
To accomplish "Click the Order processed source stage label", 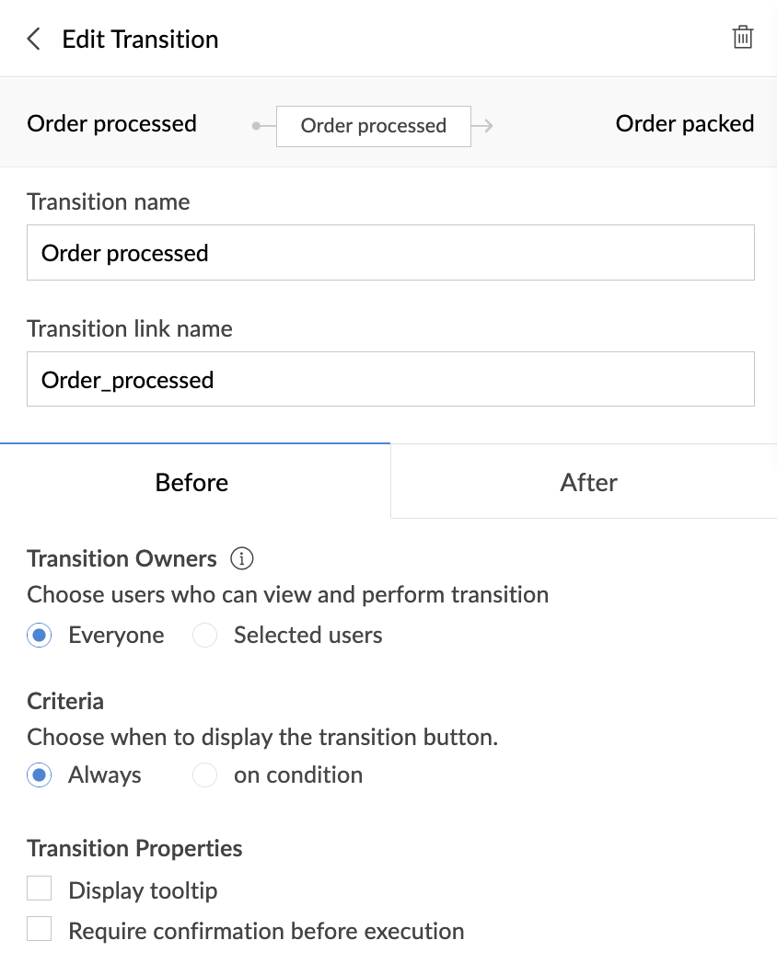I will (111, 124).
